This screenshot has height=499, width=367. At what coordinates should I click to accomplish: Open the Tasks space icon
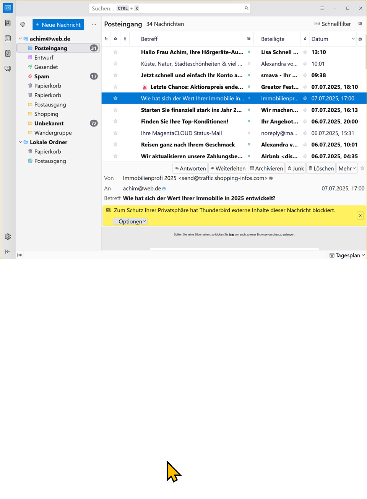(x=8, y=54)
